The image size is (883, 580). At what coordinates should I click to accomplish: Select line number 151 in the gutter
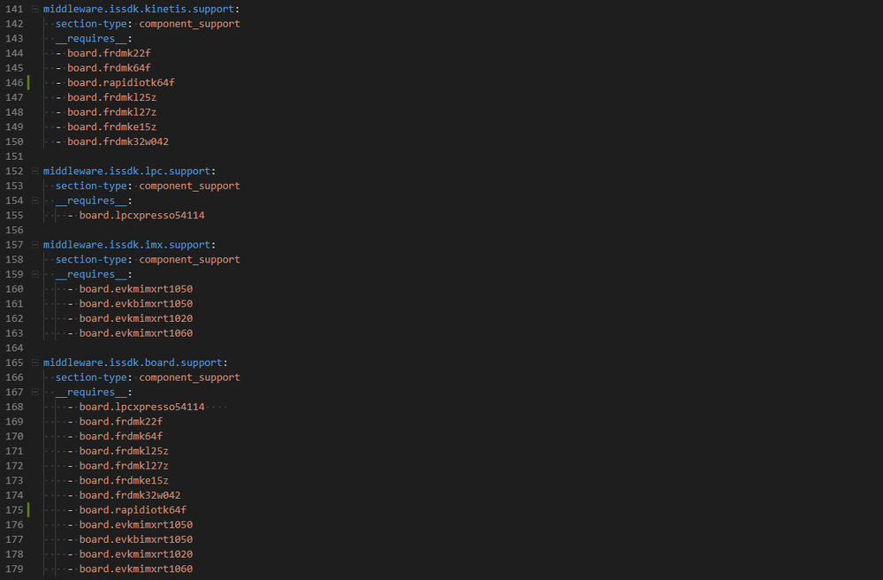click(x=14, y=156)
